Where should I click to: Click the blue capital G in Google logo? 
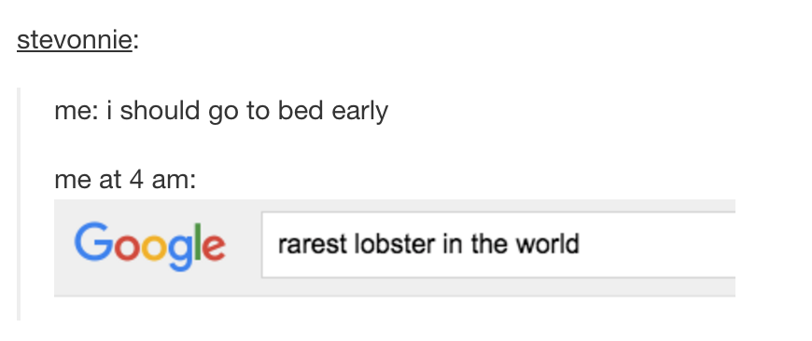coord(93,242)
